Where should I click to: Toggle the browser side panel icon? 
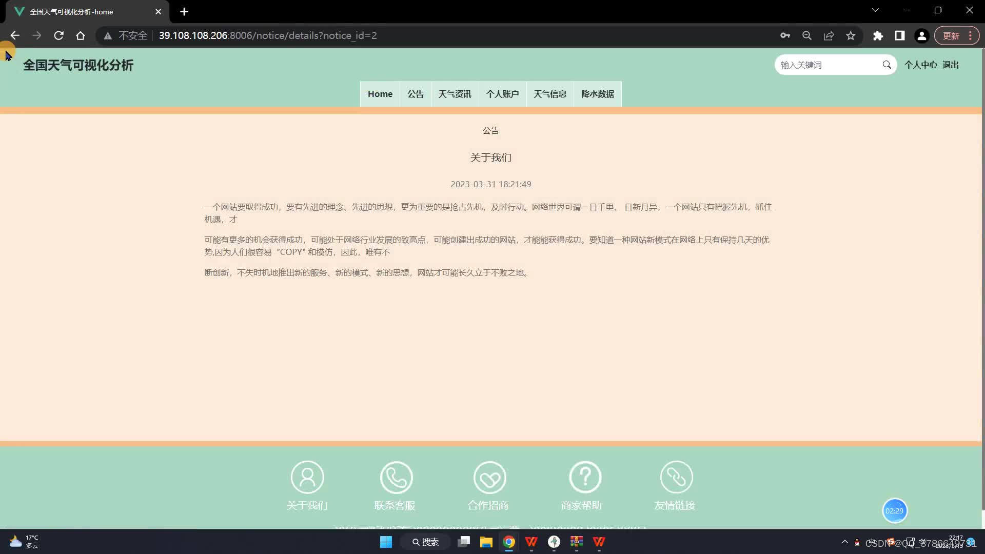tap(900, 35)
